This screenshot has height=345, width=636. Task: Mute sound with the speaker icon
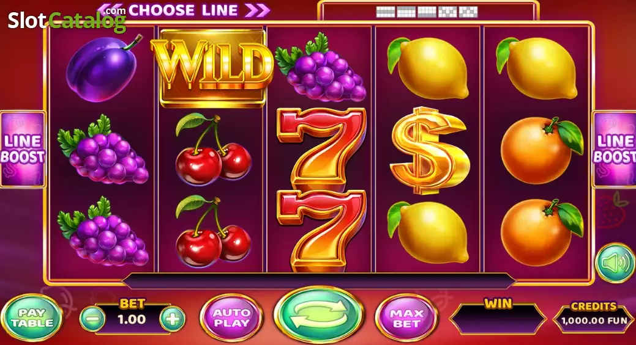(x=615, y=263)
